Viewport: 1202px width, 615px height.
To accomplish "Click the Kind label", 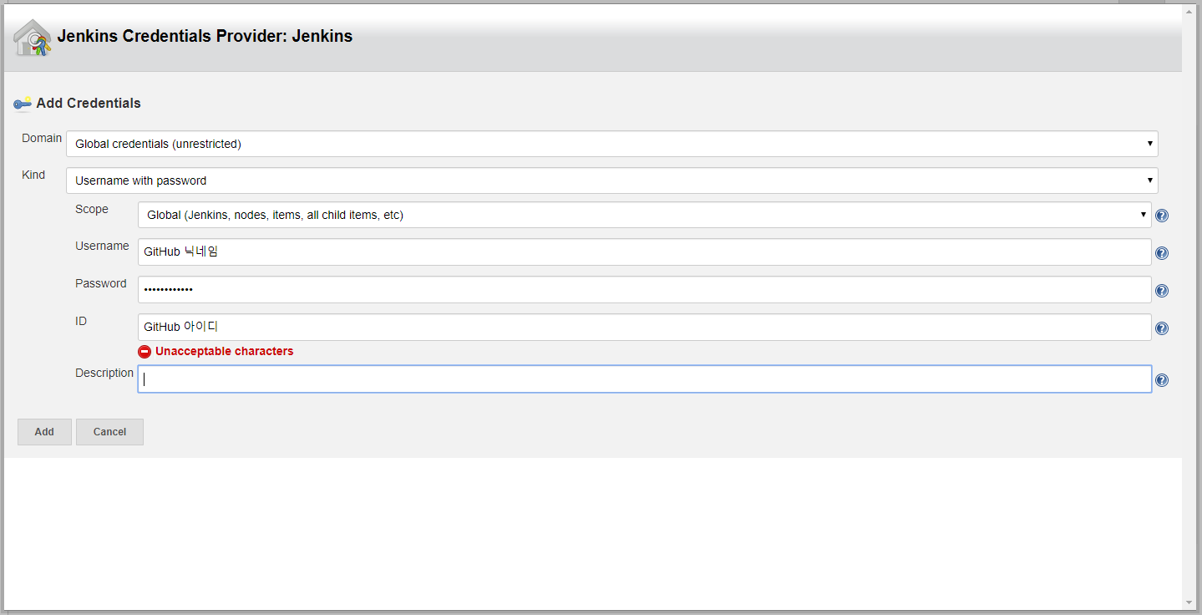I will 33,175.
